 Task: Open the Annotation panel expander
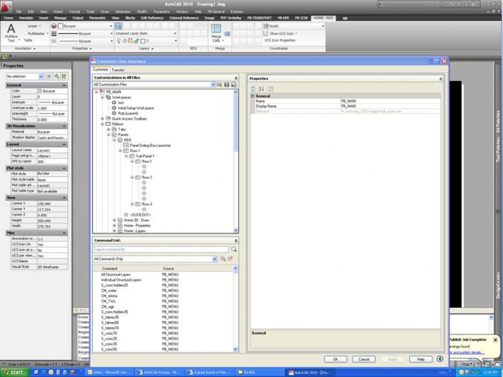[25, 48]
